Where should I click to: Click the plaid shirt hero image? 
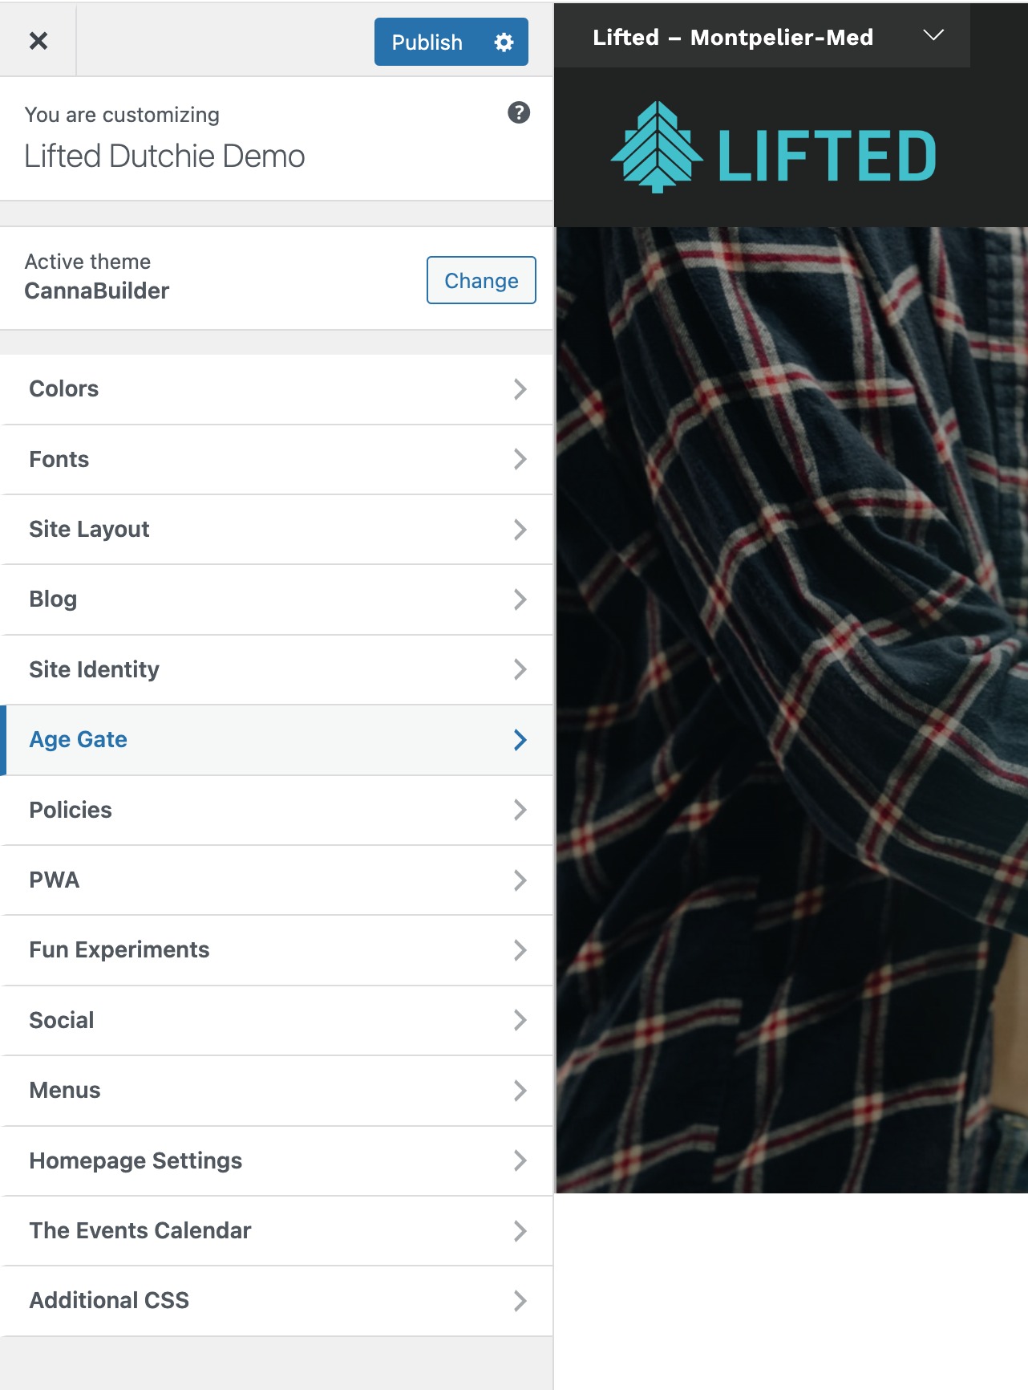pyautogui.click(x=791, y=710)
